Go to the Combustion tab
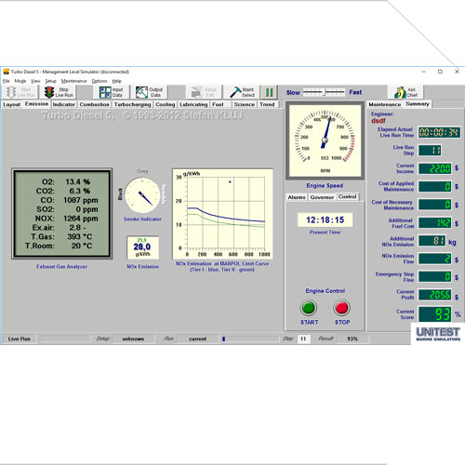The width and height of the screenshot is (465, 465). point(94,104)
